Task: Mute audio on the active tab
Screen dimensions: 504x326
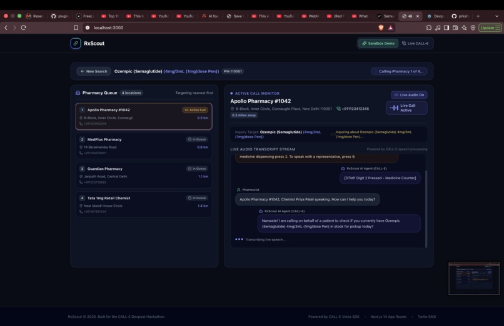Action: pyautogui.click(x=410, y=16)
